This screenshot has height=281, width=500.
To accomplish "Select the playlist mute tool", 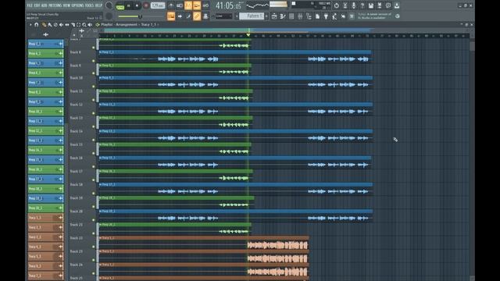I will point(61,24).
